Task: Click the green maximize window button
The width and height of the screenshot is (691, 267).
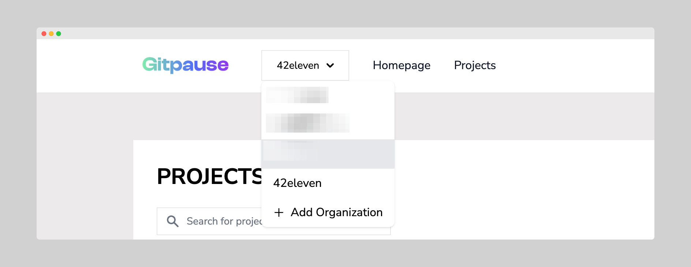Action: click(x=59, y=34)
